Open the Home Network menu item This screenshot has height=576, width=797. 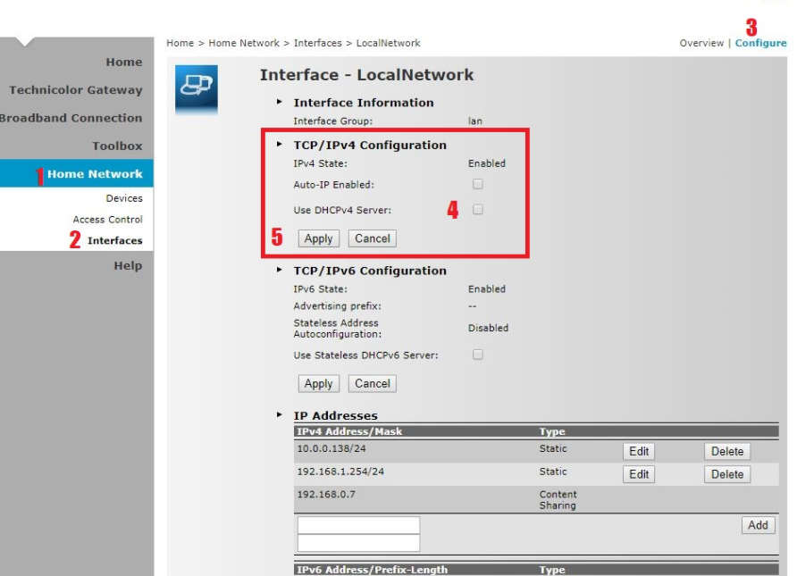tap(94, 174)
